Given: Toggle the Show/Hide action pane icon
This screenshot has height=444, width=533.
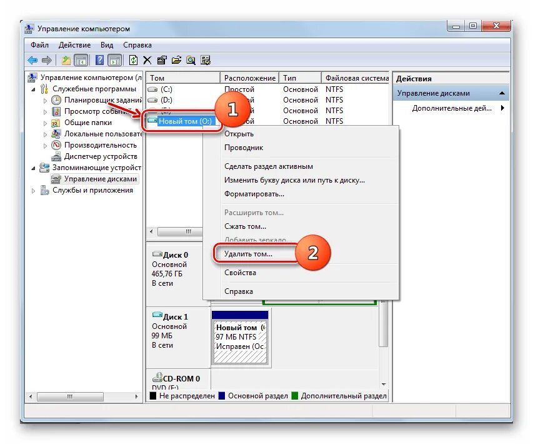Looking at the screenshot, I should click(115, 61).
